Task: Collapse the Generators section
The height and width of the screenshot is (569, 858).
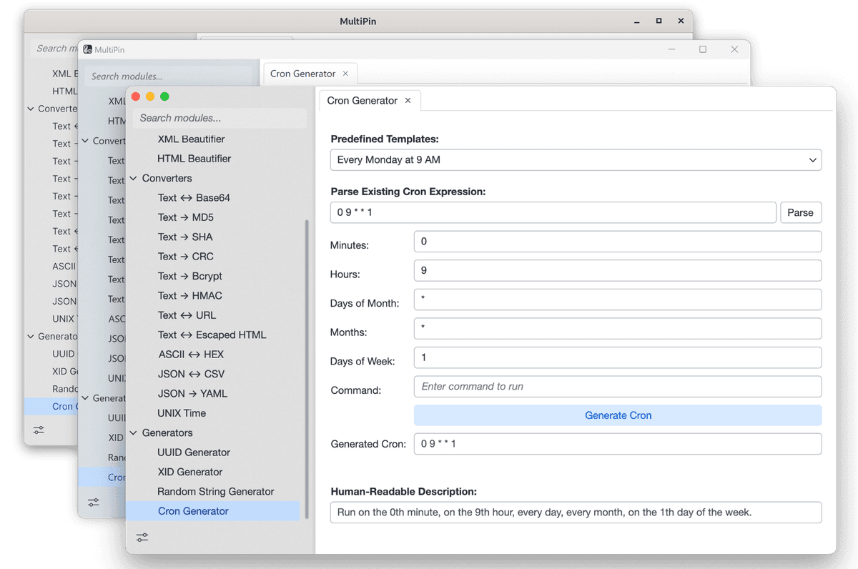Action: pyautogui.click(x=133, y=433)
